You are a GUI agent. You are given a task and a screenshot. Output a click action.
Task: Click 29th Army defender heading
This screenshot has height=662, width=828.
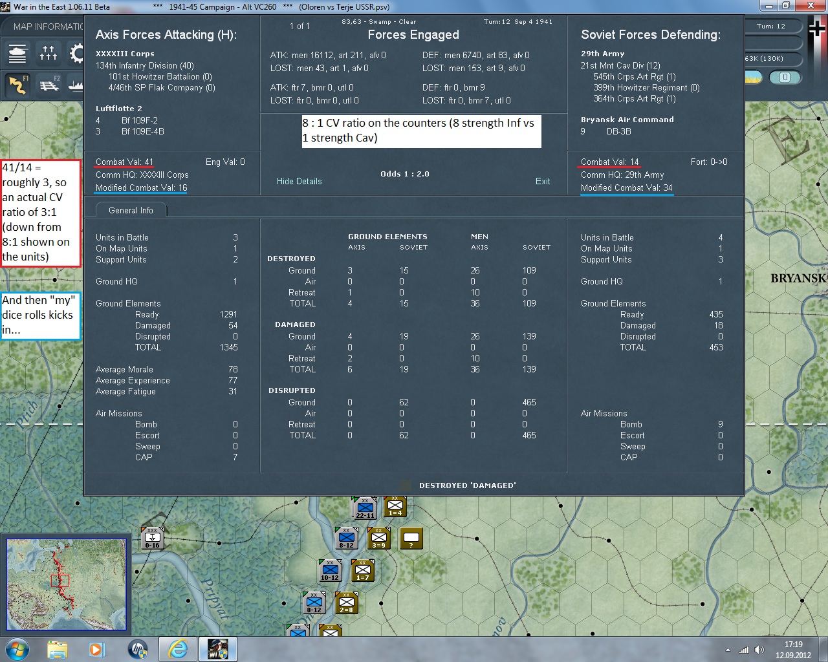click(x=602, y=54)
